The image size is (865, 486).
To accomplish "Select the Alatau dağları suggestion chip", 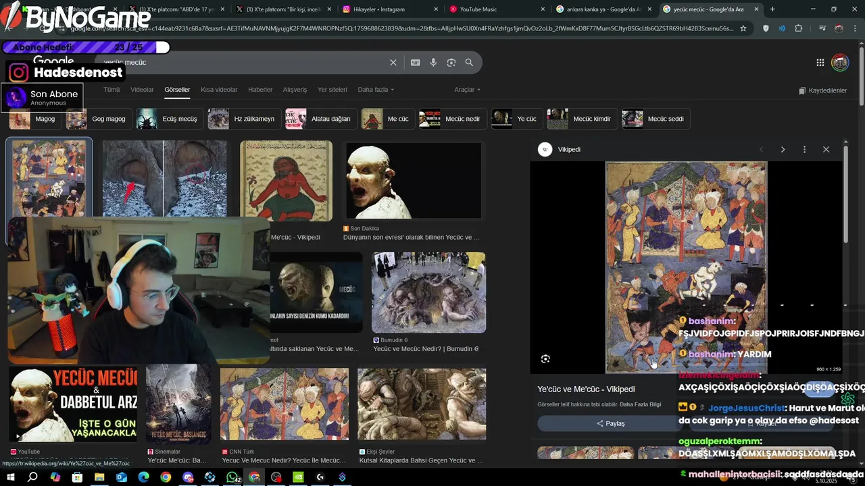I will [x=321, y=119].
